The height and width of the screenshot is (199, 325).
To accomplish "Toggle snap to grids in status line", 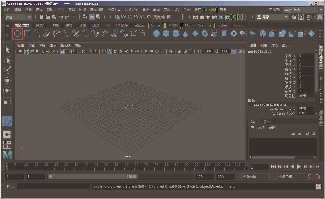I will click(x=117, y=17).
